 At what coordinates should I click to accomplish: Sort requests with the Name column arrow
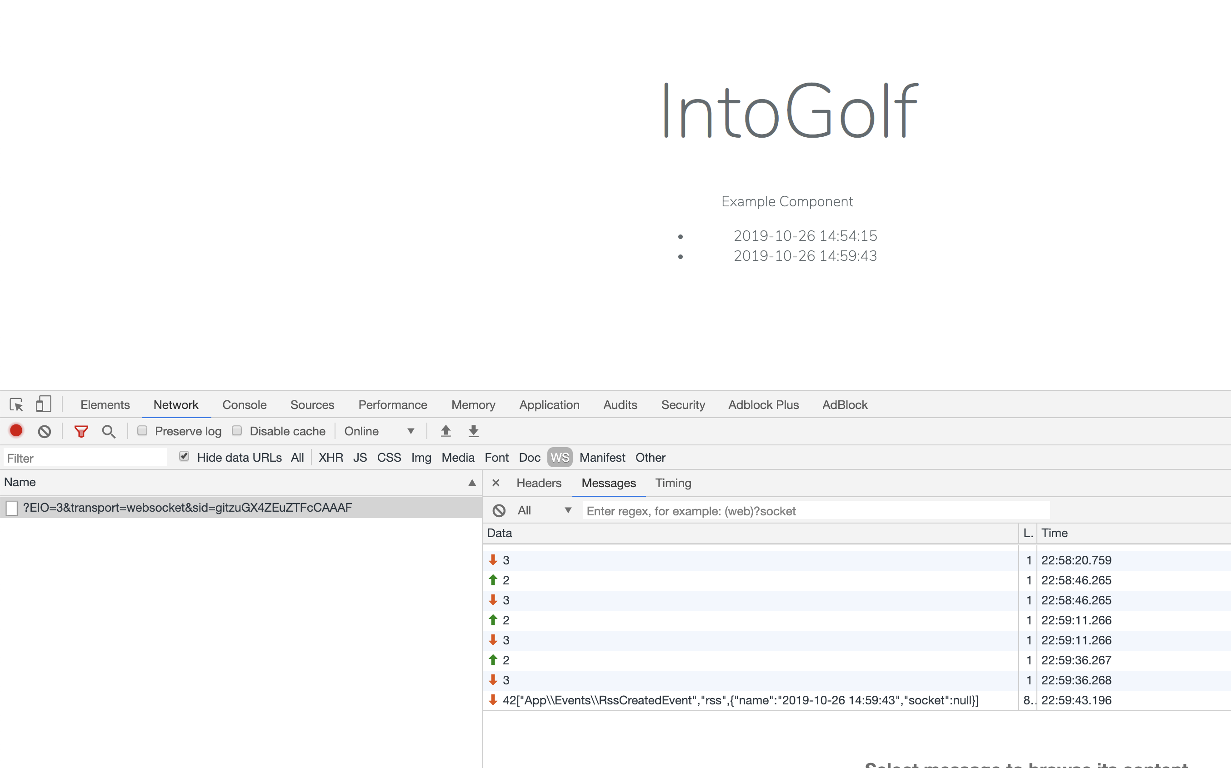[472, 483]
